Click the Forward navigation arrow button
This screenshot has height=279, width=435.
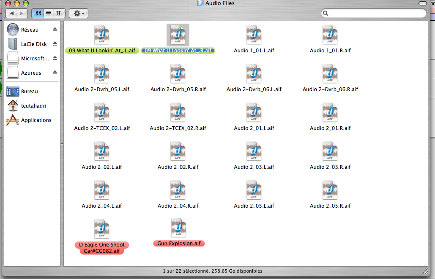click(22, 14)
